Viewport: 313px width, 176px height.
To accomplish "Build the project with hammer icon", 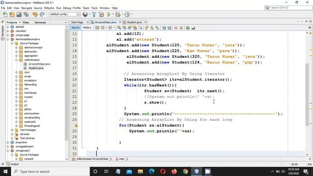I will pyautogui.click(x=94, y=14).
